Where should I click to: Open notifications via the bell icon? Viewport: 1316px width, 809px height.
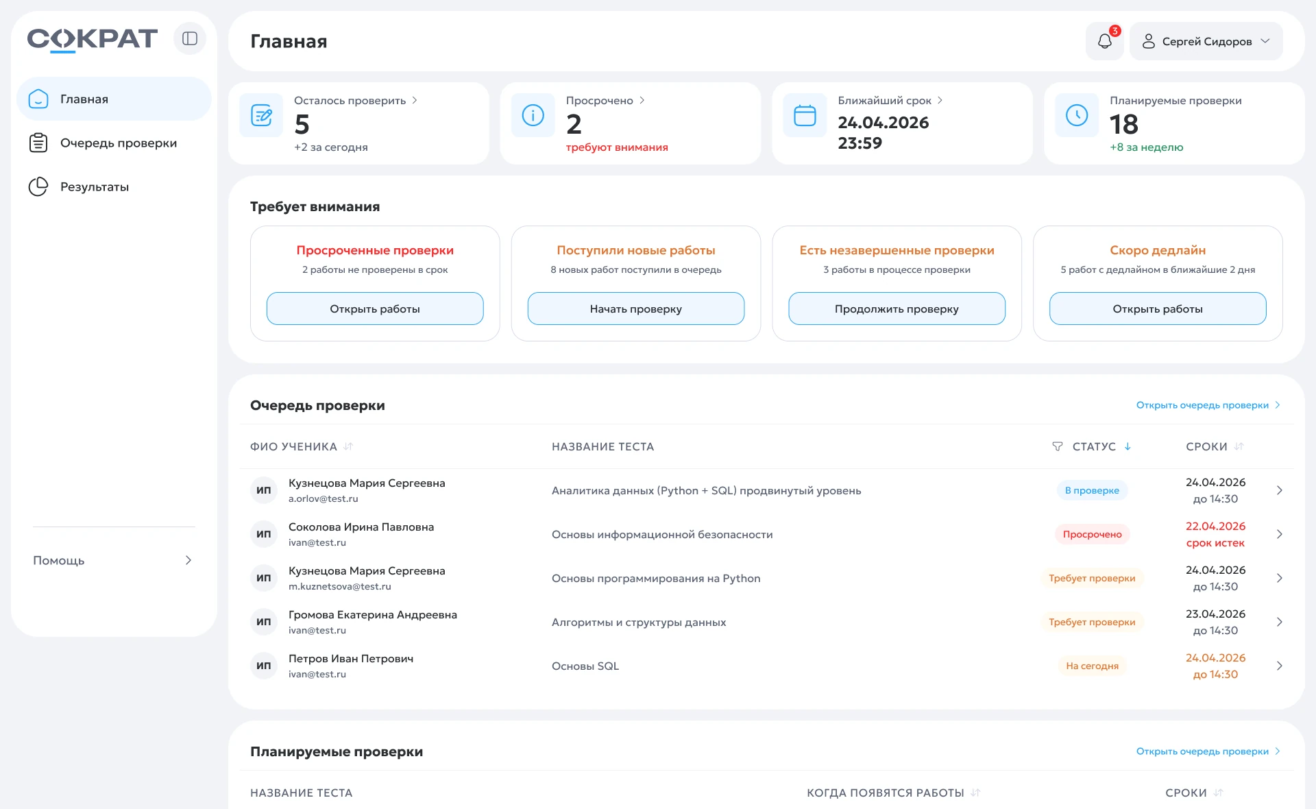click(1104, 41)
